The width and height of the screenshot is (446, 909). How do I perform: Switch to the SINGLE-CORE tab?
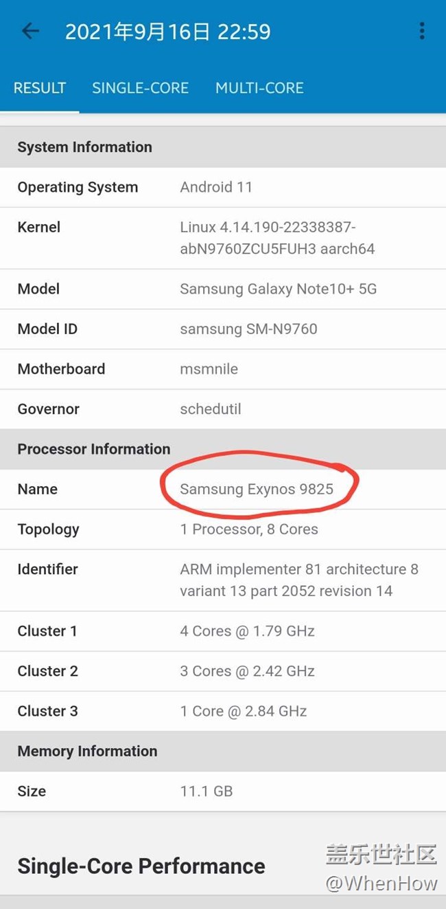(x=140, y=88)
